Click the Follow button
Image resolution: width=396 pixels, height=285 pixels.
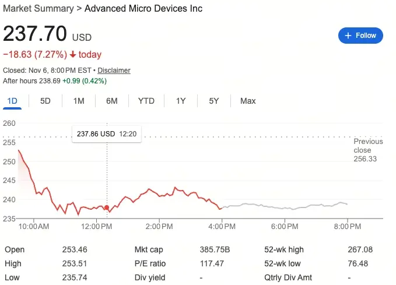coord(360,36)
